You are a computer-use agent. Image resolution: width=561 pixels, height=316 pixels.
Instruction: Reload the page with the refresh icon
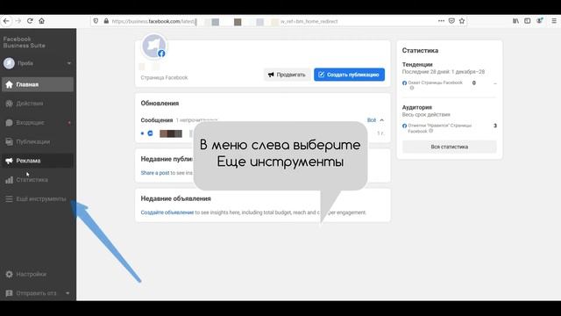point(30,21)
